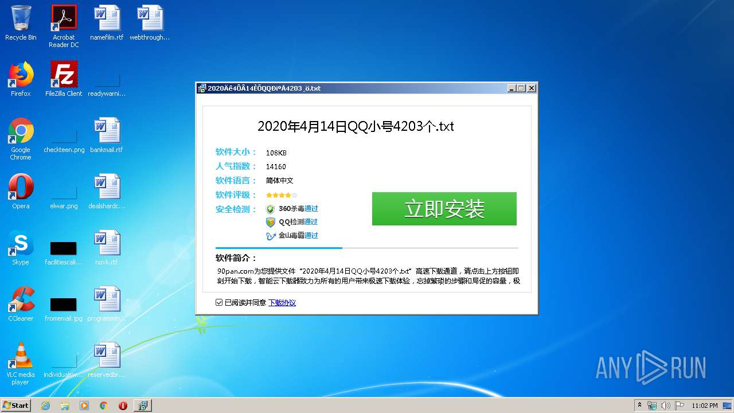Launch Opera desktop shortcut
Image resolution: width=734 pixels, height=413 pixels.
tap(21, 192)
